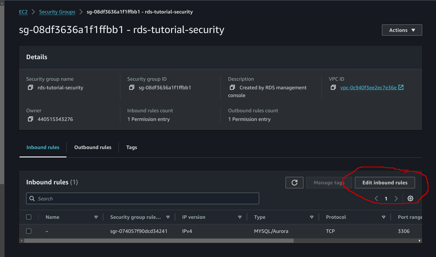Copy the Description text icon
This screenshot has width=436, height=257.
232,87
